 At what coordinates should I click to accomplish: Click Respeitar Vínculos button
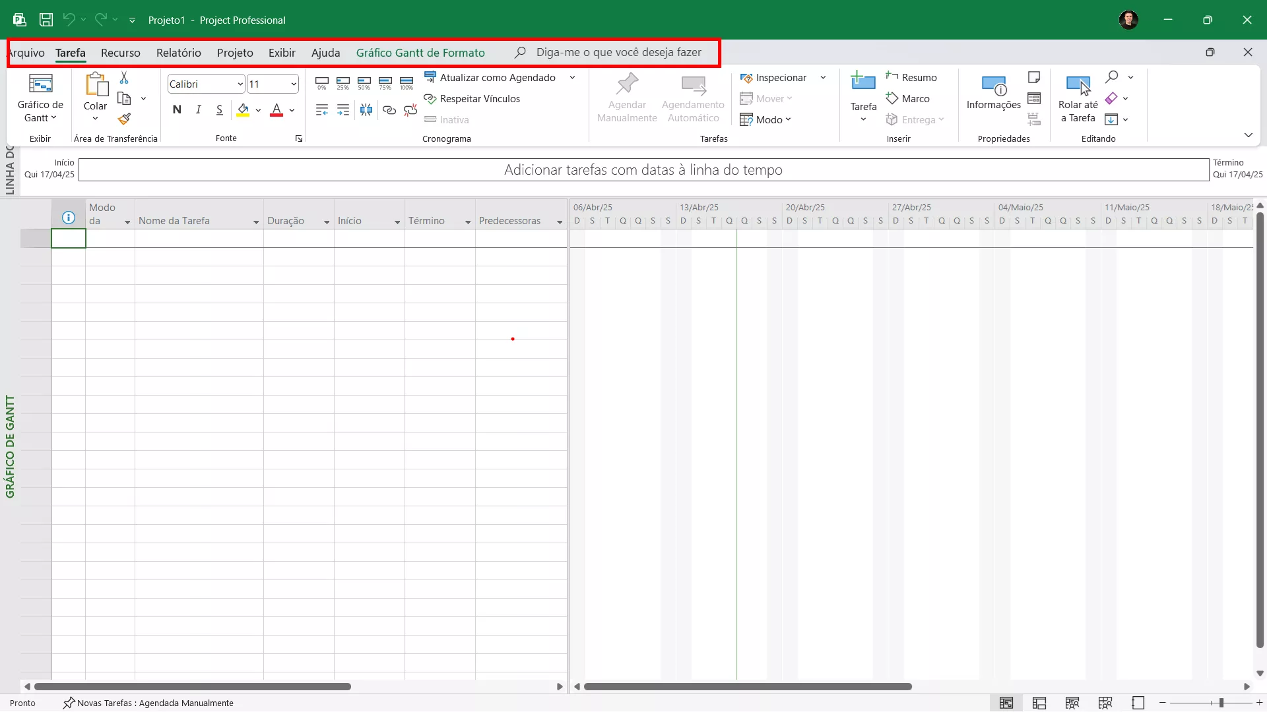tap(472, 99)
